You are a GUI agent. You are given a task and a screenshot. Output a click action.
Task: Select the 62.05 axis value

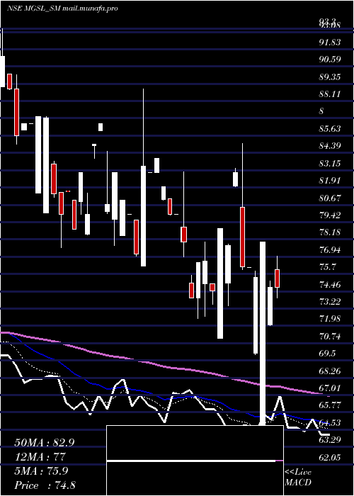(330, 458)
